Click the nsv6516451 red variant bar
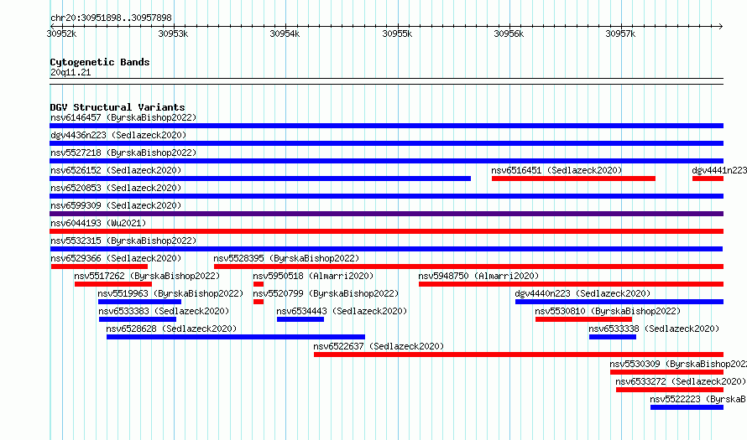Screen dimensions: 747x440 click(x=573, y=179)
